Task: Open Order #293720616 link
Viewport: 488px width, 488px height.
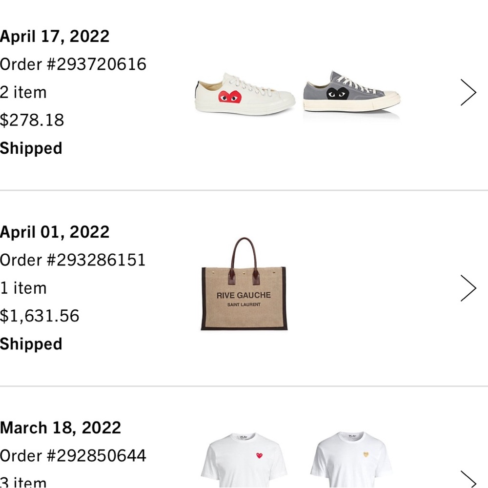Action: pos(73,64)
